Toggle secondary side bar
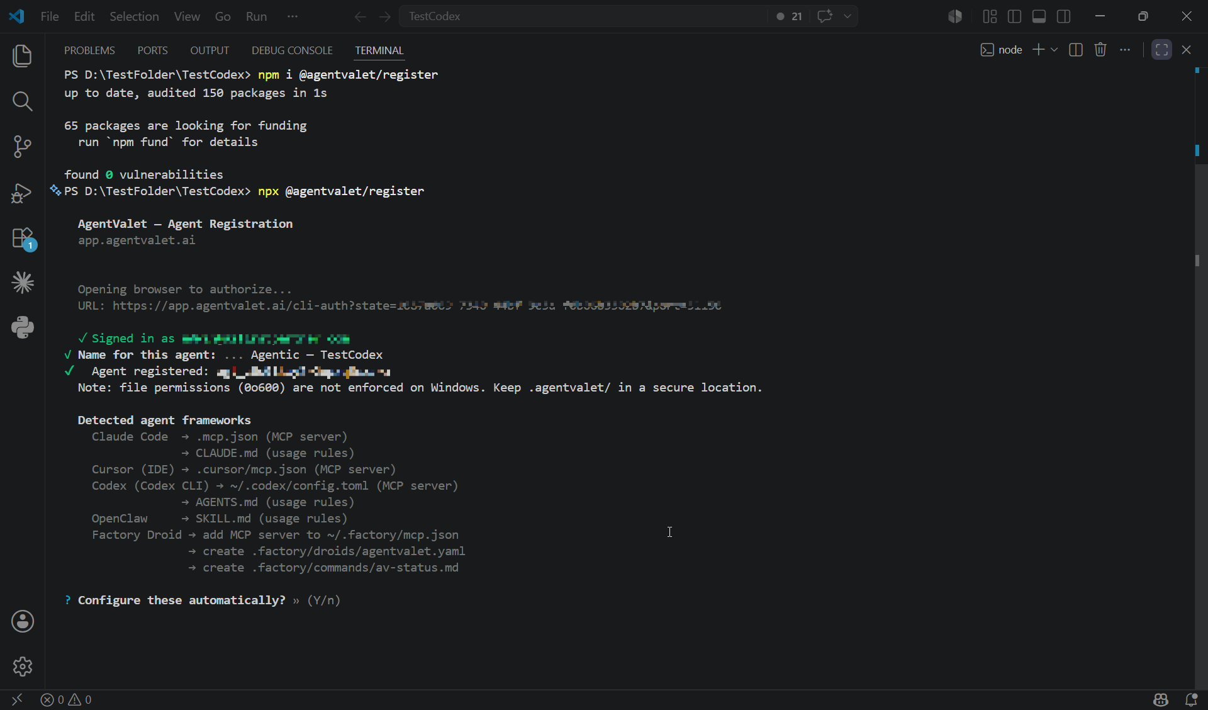Image resolution: width=1208 pixels, height=710 pixels. tap(1064, 16)
